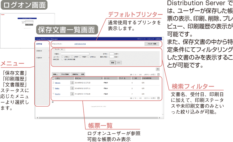The height and width of the screenshot is (142, 233).
Task: Show 20 items per page above the table
Action: click(x=131, y=75)
